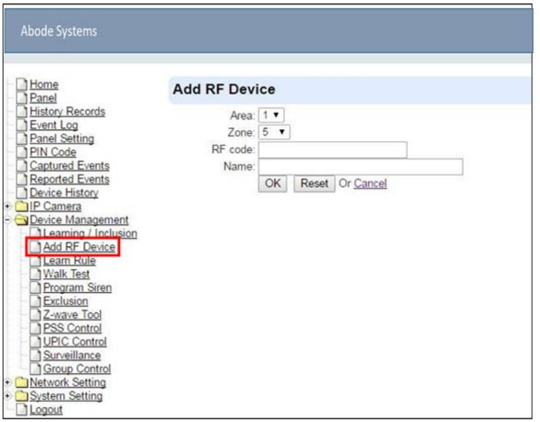
Task: Open the Program Siren link
Action: (78, 287)
